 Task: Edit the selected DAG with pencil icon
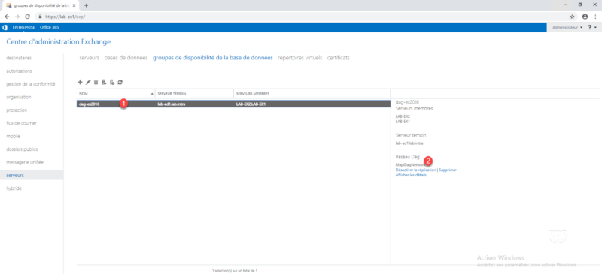(x=88, y=82)
